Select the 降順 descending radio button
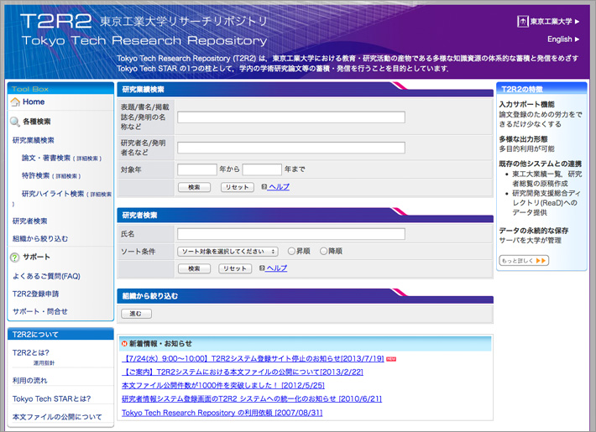The height and width of the screenshot is (432, 596). point(323,251)
